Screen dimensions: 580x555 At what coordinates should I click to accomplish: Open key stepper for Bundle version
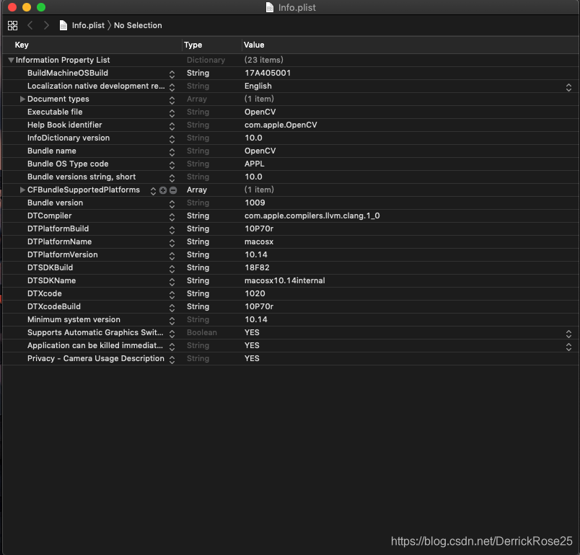[x=172, y=204]
